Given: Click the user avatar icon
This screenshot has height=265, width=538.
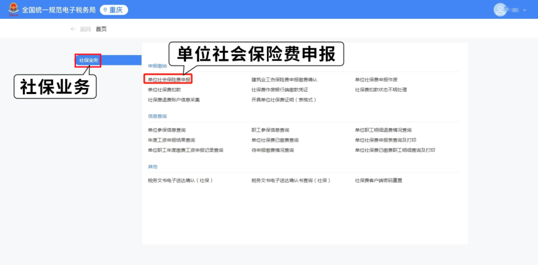Looking at the screenshot, I should 500,9.
